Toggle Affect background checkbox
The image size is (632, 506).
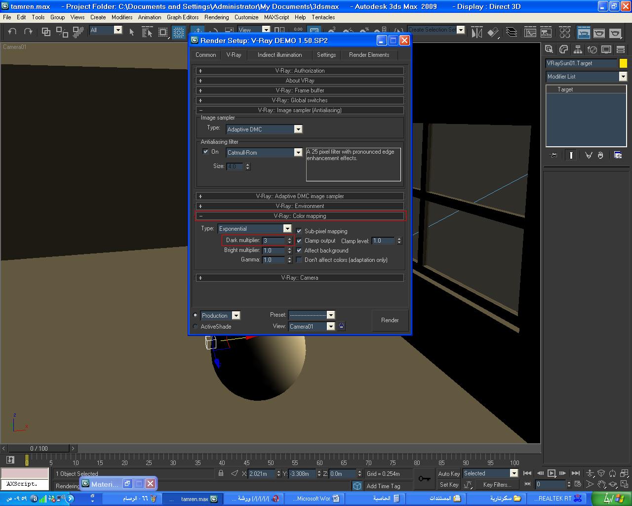tap(299, 250)
